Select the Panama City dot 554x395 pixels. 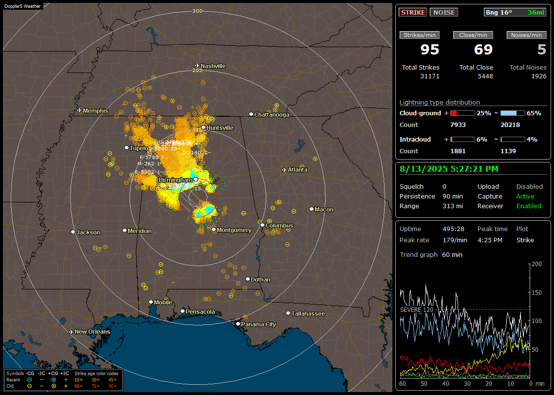click(238, 323)
